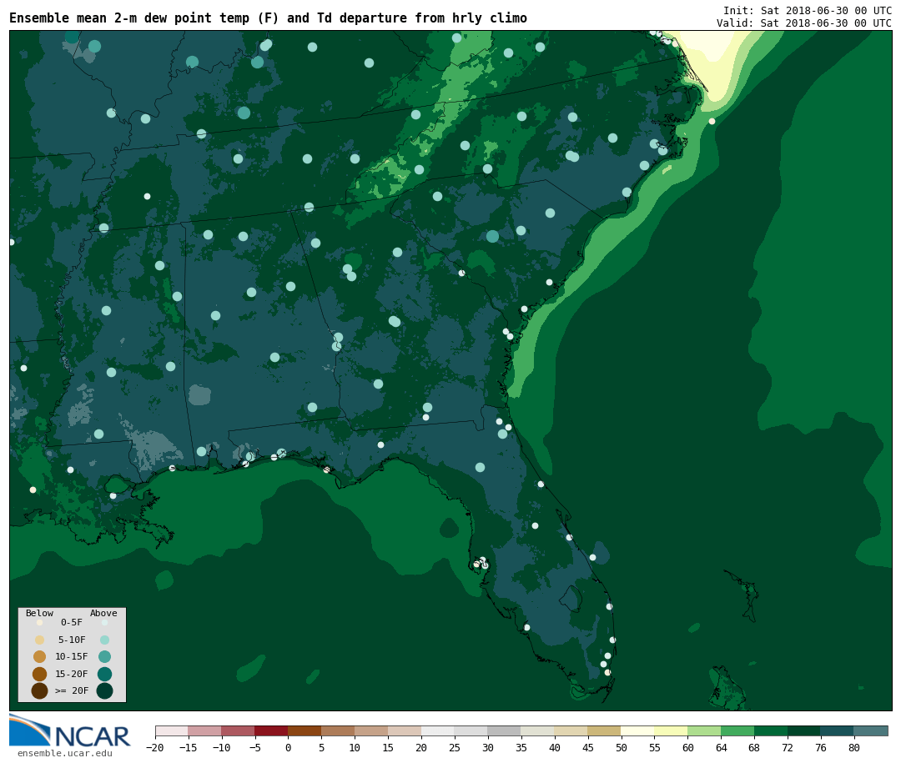
Task: Click the "5-10F" legend label
Action: pyautogui.click(x=72, y=640)
